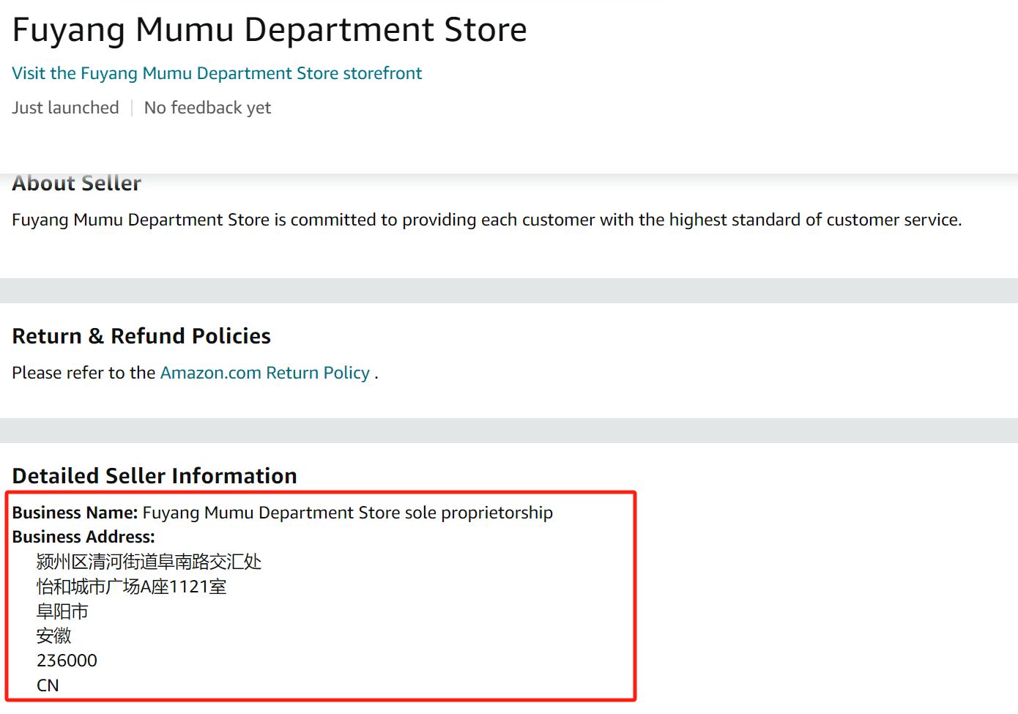Click the "Just launched" status text
This screenshot has height=714, width=1018.
[65, 108]
